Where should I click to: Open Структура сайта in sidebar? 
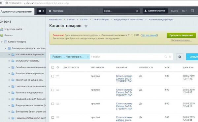click(13, 29)
